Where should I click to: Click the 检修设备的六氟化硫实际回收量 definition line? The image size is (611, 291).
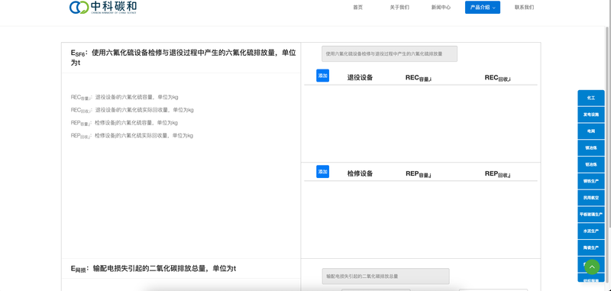[131, 136]
